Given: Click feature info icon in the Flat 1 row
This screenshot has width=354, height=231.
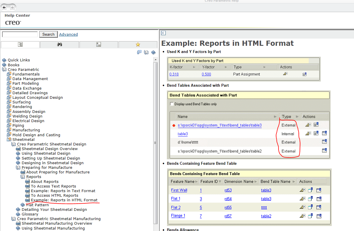Looking at the screenshot, I should [x=310, y=199].
